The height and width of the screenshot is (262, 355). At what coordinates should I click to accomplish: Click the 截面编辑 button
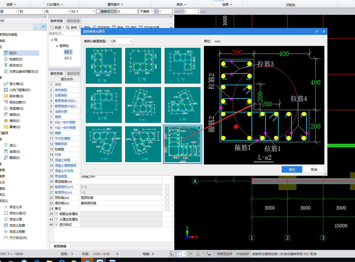(60, 246)
